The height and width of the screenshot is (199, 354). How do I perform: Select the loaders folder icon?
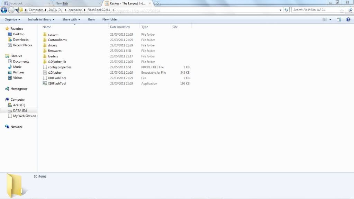[x=45, y=56]
